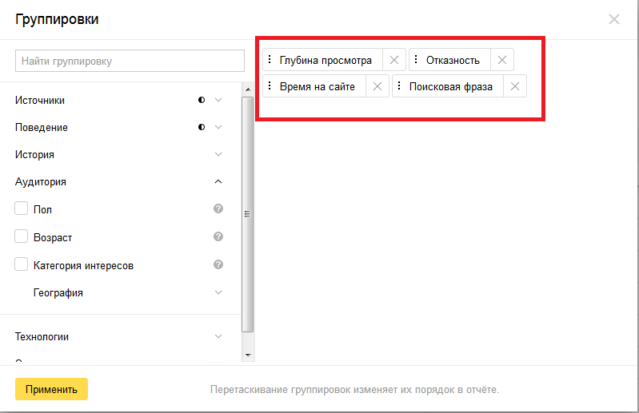Click the list scrollbar down arrow
This screenshot has width=639, height=413.
pyautogui.click(x=248, y=355)
